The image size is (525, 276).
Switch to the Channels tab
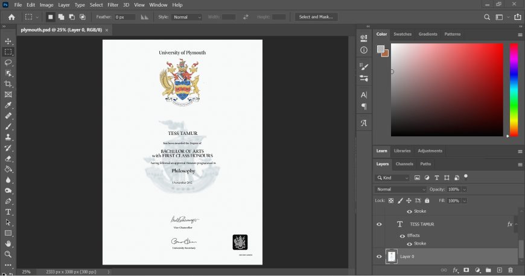click(x=404, y=164)
